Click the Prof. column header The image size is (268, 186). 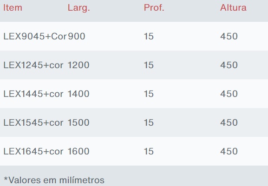154,8
